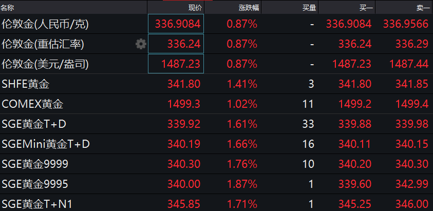Click ask price 1487.44 for 伦敦金(美元/盎司)

coord(409,64)
